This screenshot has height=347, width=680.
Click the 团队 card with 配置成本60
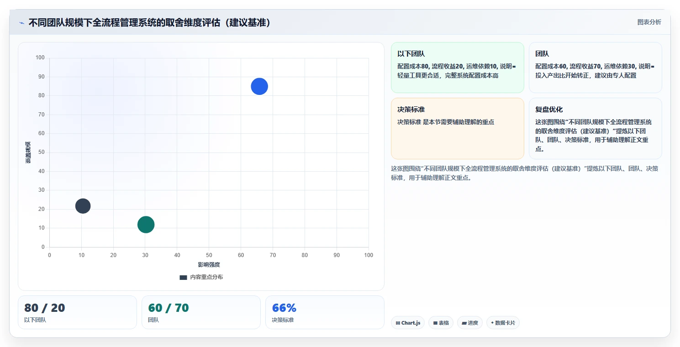point(595,68)
